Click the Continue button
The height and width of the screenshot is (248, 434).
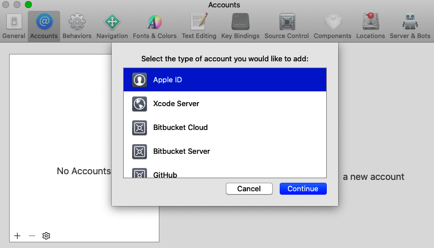303,189
